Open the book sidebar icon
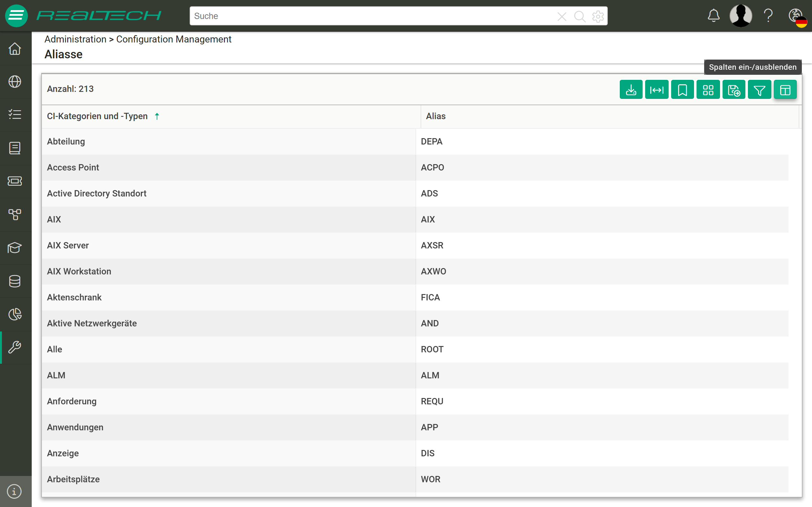Viewport: 812px width, 507px height. click(x=15, y=148)
